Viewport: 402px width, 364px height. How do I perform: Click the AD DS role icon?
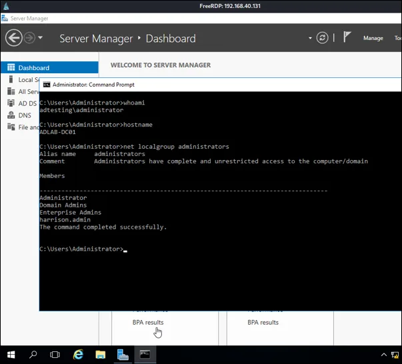[x=11, y=103]
